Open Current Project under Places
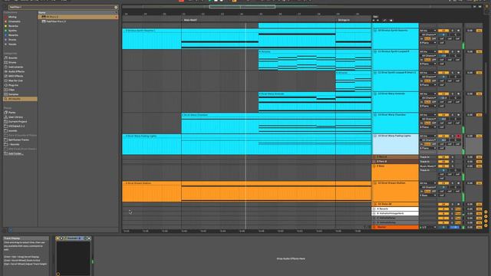This screenshot has width=491, height=276. 18,121
